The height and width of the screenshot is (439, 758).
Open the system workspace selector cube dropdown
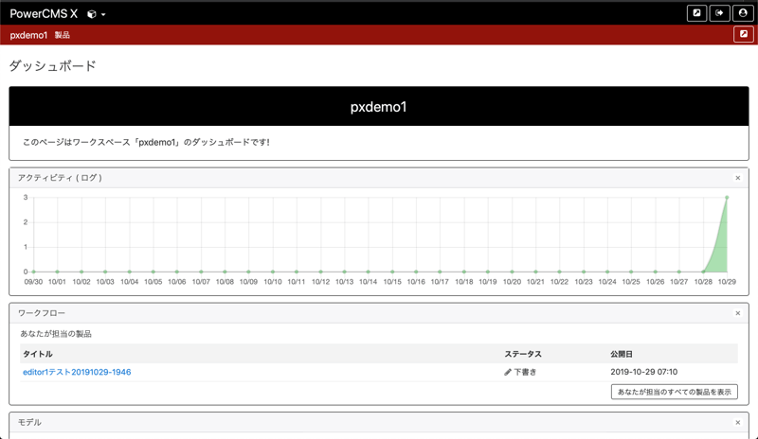(96, 14)
